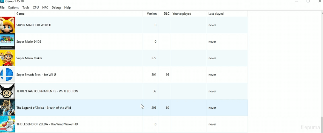The image size is (323, 133).
Task: Click 'never' last played for Super Smash Bros.
Action: [212, 75]
